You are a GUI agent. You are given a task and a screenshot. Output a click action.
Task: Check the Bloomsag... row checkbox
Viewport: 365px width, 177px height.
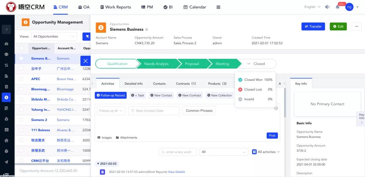click(21, 89)
